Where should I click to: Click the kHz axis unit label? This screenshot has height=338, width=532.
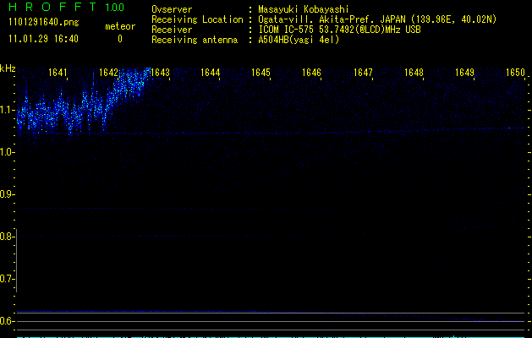coord(8,68)
